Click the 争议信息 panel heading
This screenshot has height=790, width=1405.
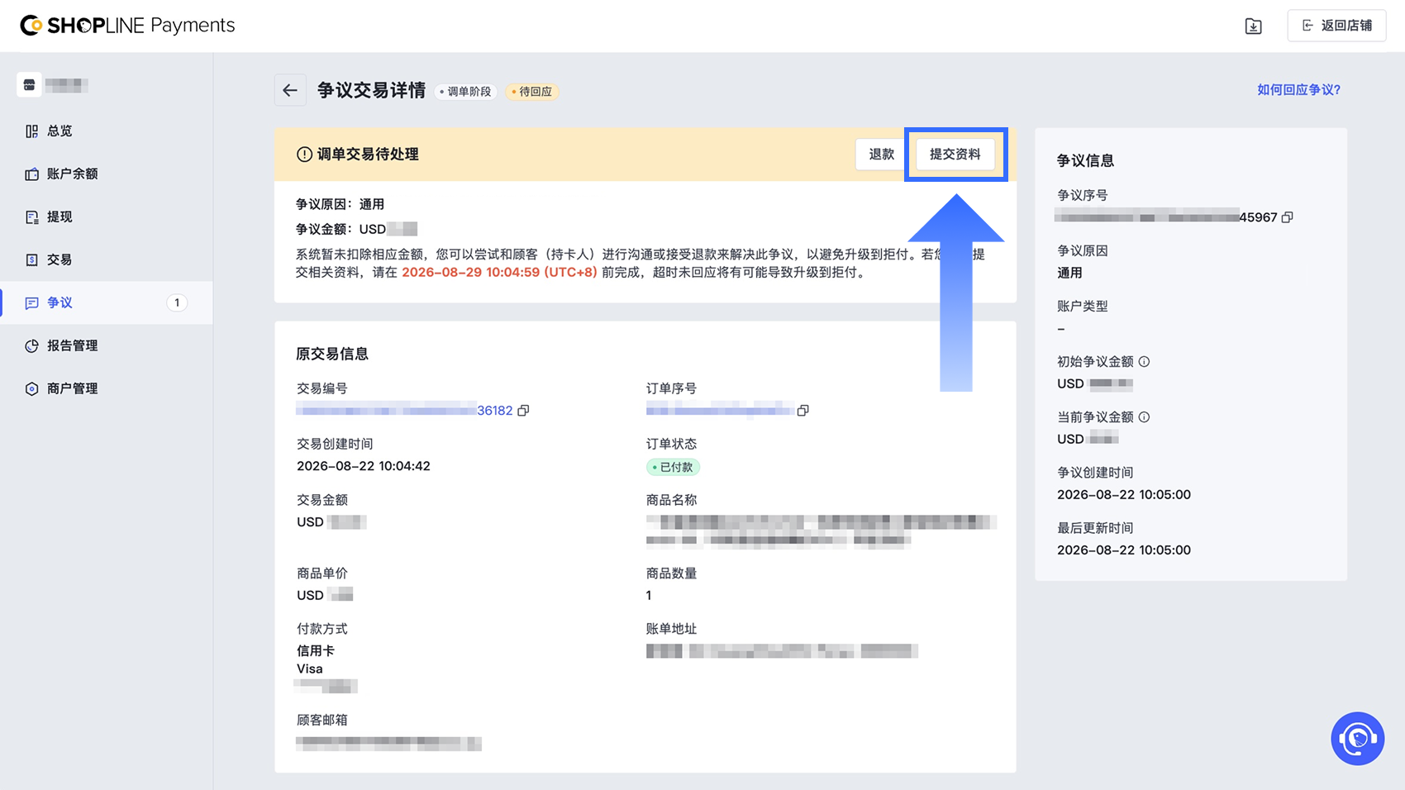click(x=1085, y=161)
